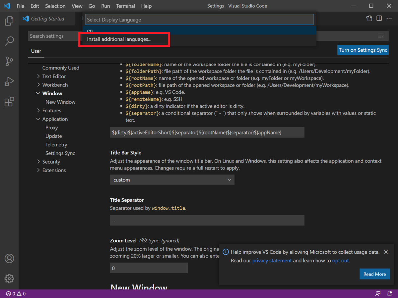Screen dimensions: 398x298
Task: Collapse the Window settings group
Action: coord(38,93)
